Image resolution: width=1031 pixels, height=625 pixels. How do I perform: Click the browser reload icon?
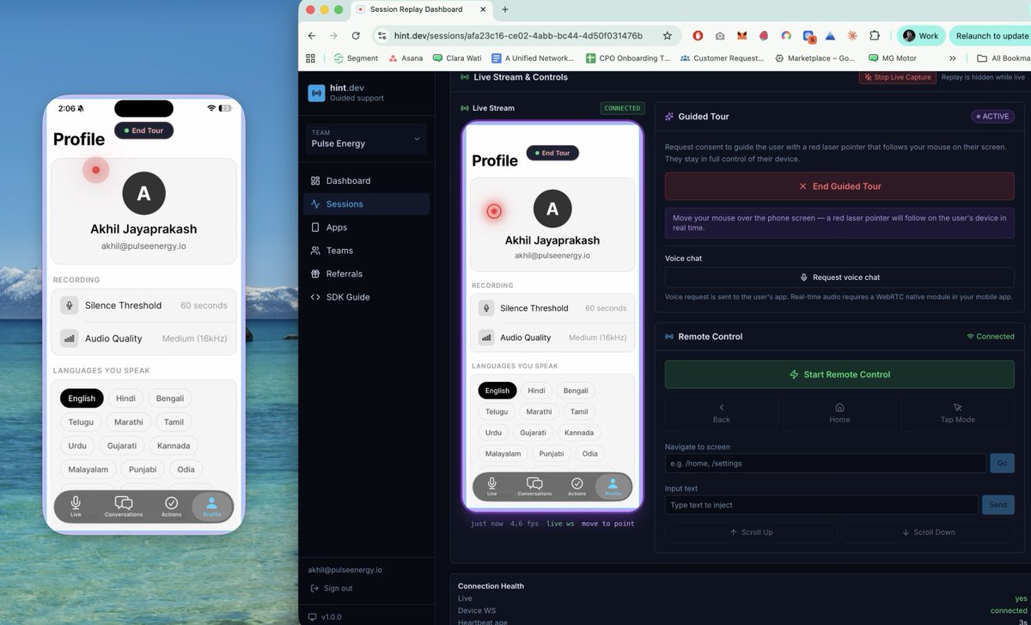click(356, 36)
